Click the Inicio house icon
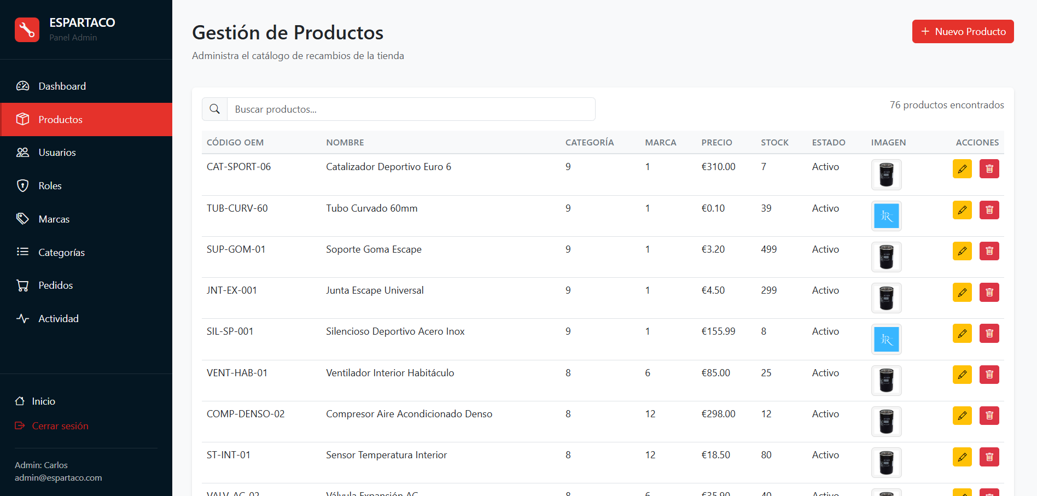 [x=20, y=401]
